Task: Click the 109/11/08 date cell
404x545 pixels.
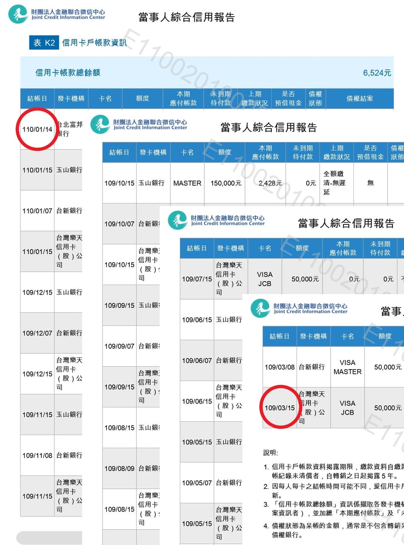Action: pyautogui.click(x=37, y=456)
